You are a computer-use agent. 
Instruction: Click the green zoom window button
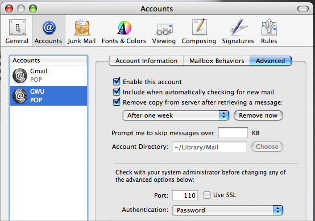33,9
